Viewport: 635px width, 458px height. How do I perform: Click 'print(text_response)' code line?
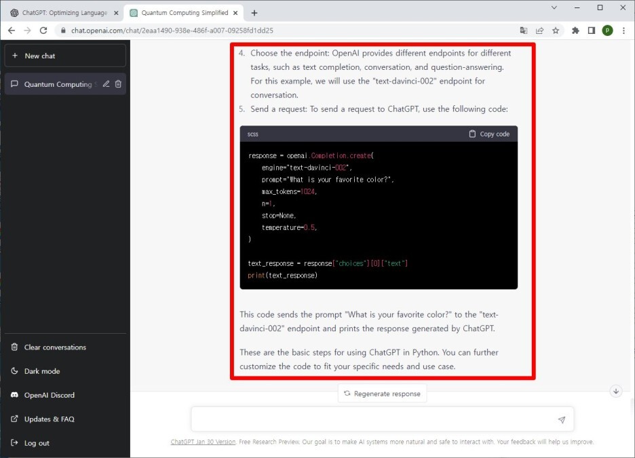tap(283, 275)
